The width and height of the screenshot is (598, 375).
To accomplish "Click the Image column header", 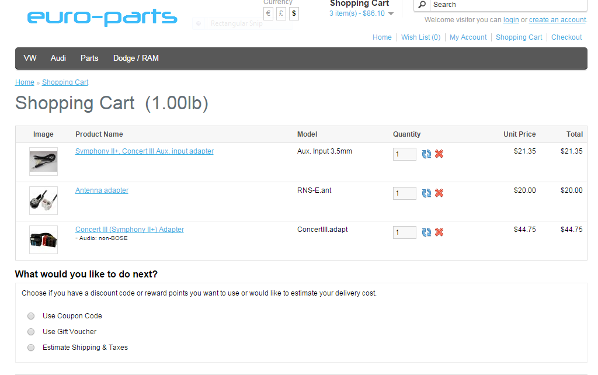I will coord(43,134).
